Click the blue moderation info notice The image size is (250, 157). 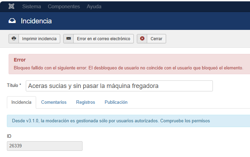[x=111, y=121]
